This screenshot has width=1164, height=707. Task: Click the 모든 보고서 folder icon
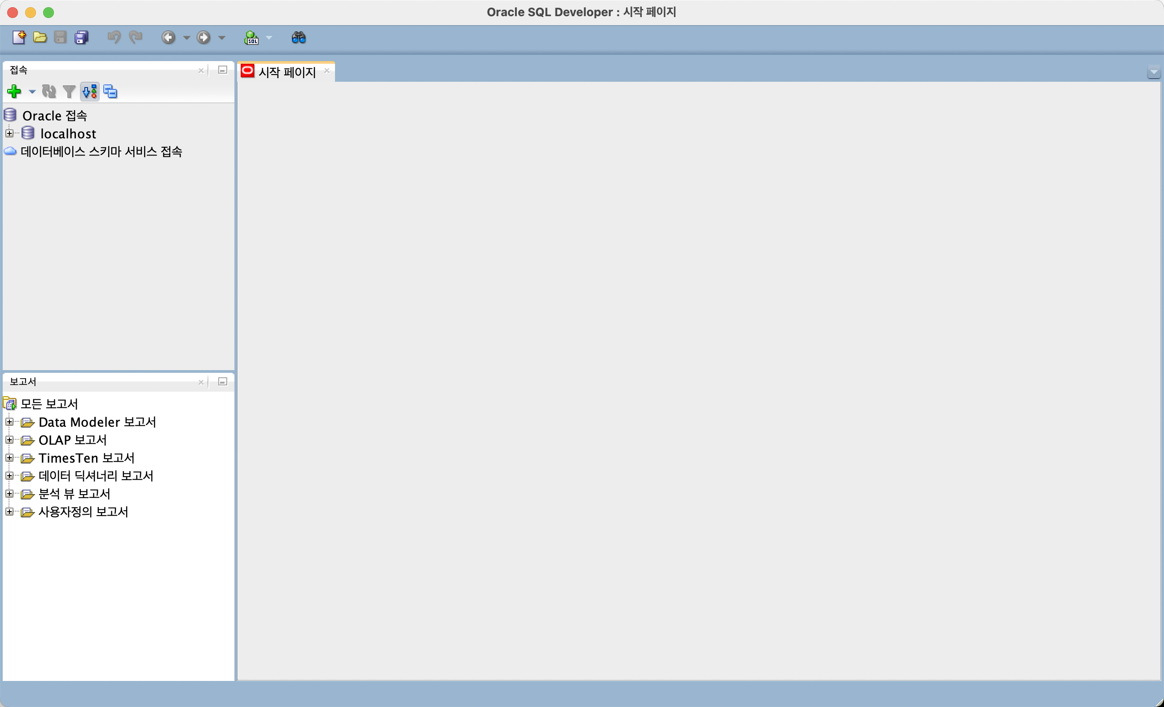[x=10, y=404]
